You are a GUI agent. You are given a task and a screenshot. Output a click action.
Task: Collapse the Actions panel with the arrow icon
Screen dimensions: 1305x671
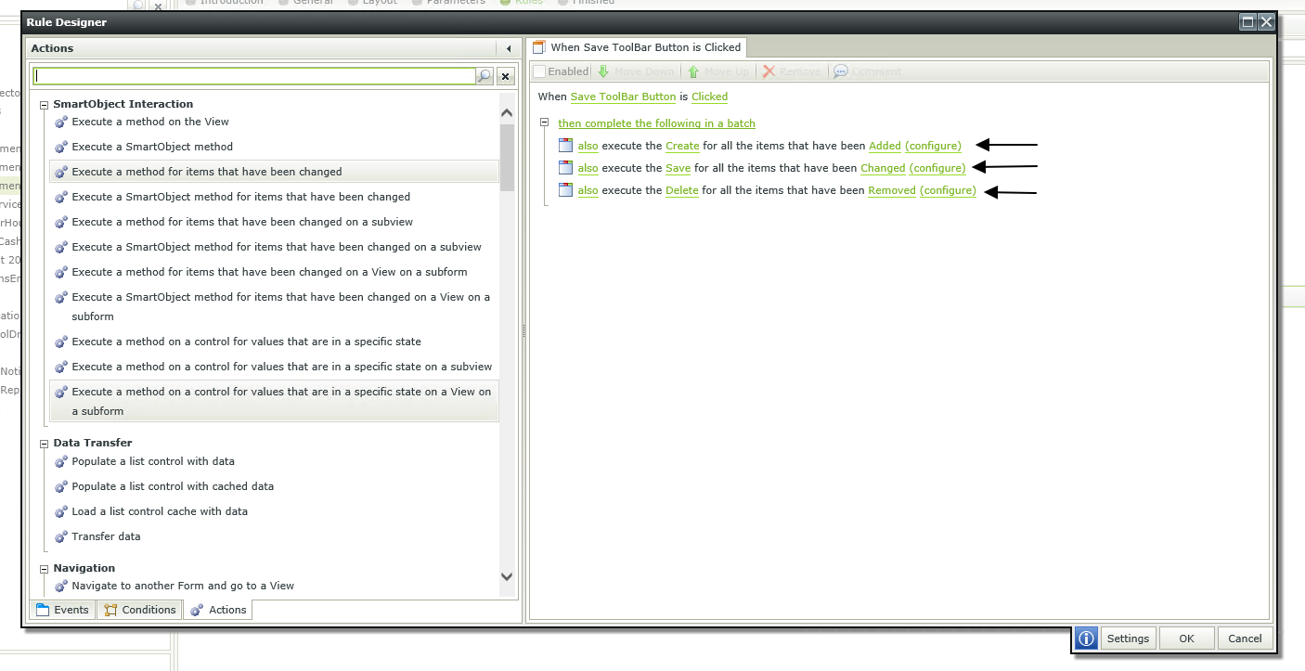[509, 48]
